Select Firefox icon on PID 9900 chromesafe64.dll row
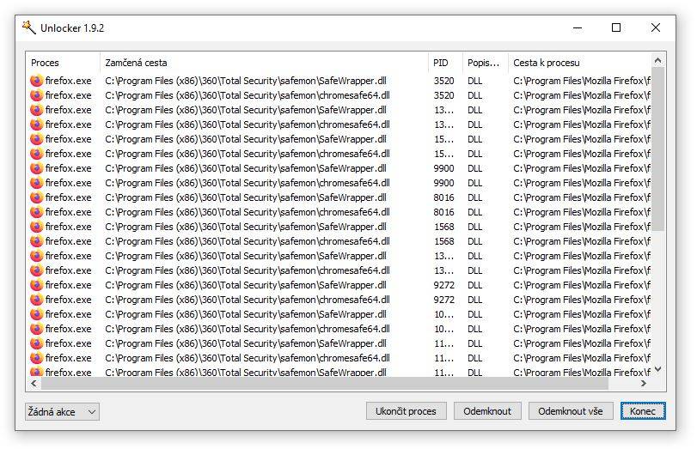 pyautogui.click(x=36, y=183)
